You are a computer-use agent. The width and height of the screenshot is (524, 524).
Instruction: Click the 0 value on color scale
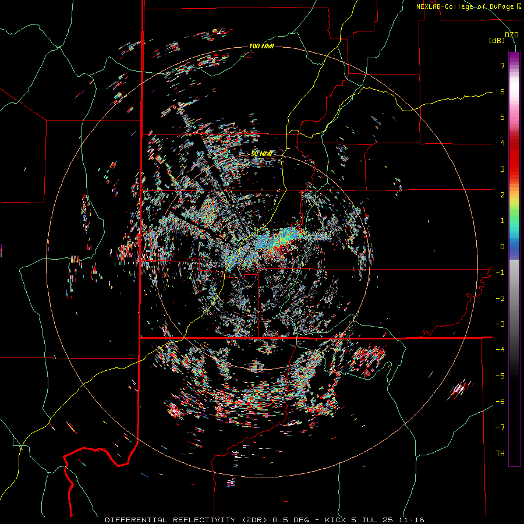(502, 247)
